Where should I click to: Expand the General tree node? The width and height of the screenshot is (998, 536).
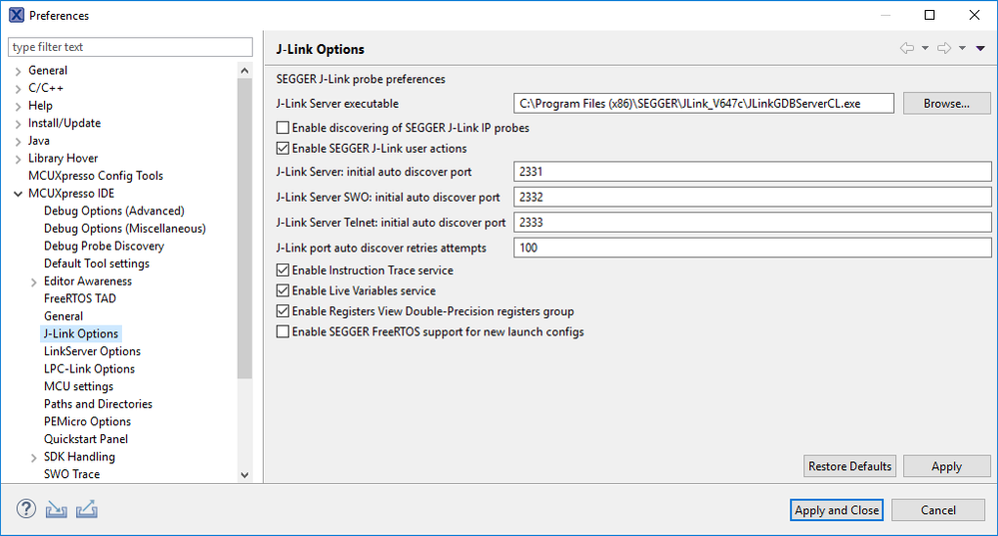pyautogui.click(x=18, y=71)
